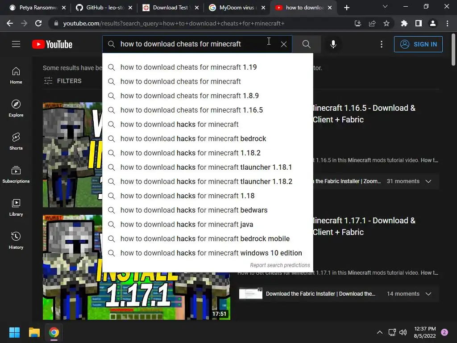Open the YouTube three-dot settings menu
The height and width of the screenshot is (343, 457).
click(382, 44)
